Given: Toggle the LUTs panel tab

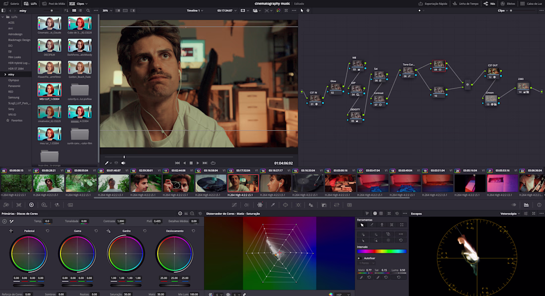Looking at the screenshot, I should [x=30, y=3].
